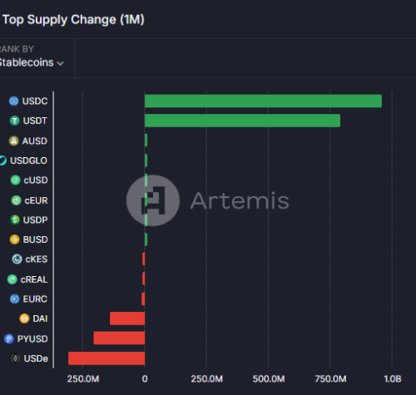Viewport: 416px width, 395px height.
Task: Select the USDC green supply bar
Action: tap(263, 101)
